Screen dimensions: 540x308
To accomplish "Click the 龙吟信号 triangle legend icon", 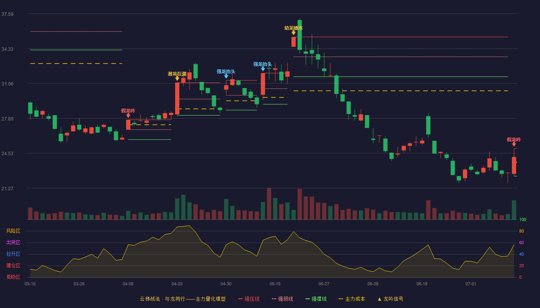I will [380, 299].
